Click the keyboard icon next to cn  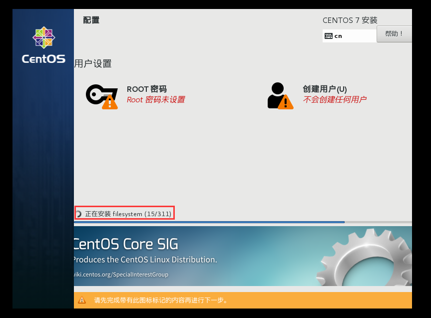[x=329, y=35]
